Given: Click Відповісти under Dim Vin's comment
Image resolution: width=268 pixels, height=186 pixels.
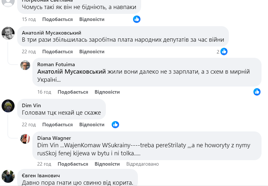Looking at the screenshot, I should (92, 125).
